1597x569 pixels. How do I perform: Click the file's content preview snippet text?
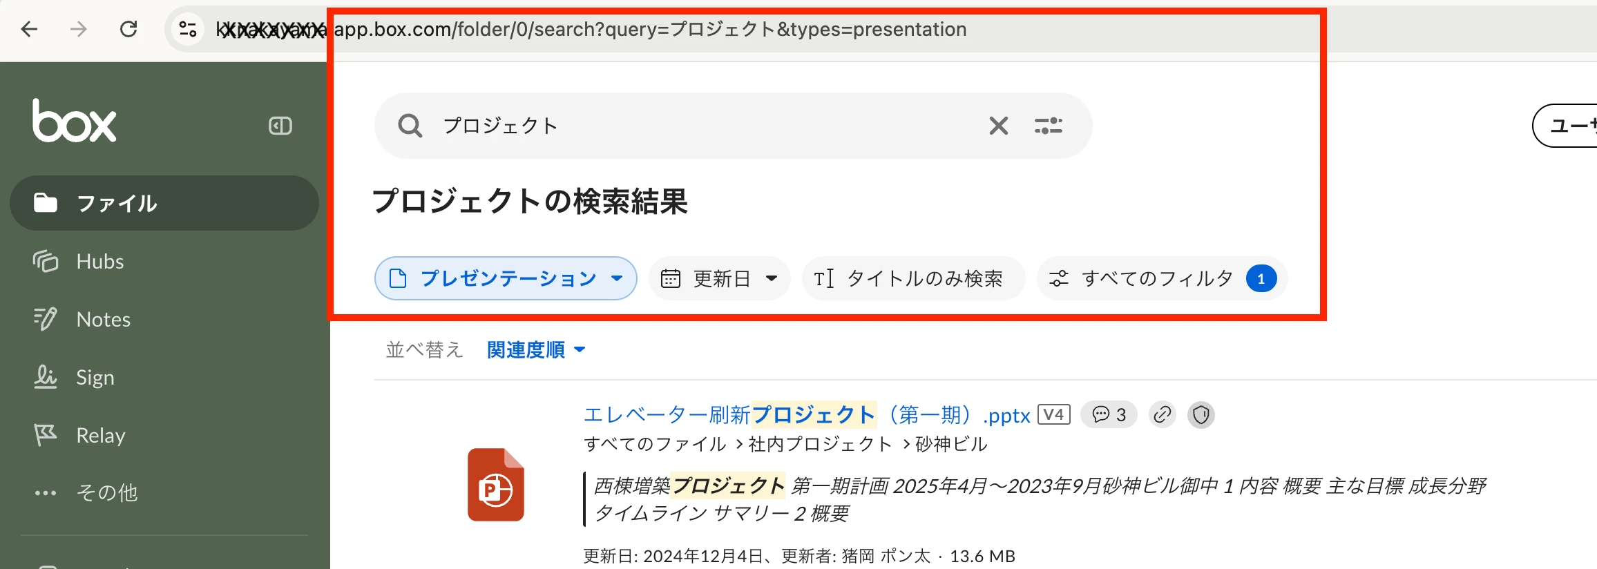pos(1040,499)
